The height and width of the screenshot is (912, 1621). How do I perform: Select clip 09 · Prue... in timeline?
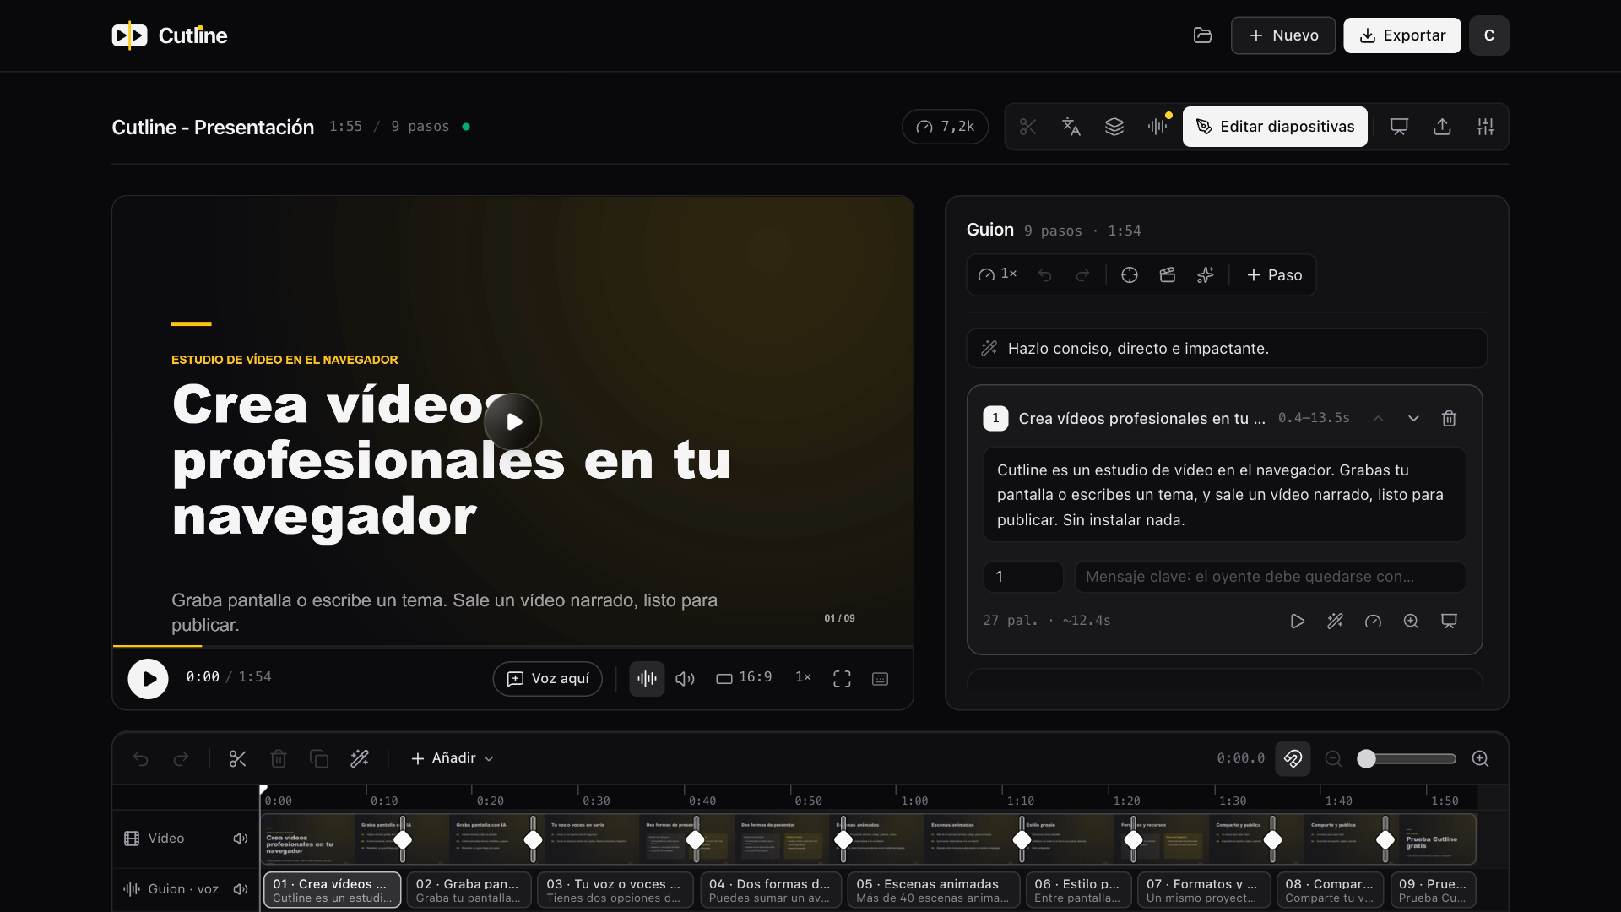1433,890
